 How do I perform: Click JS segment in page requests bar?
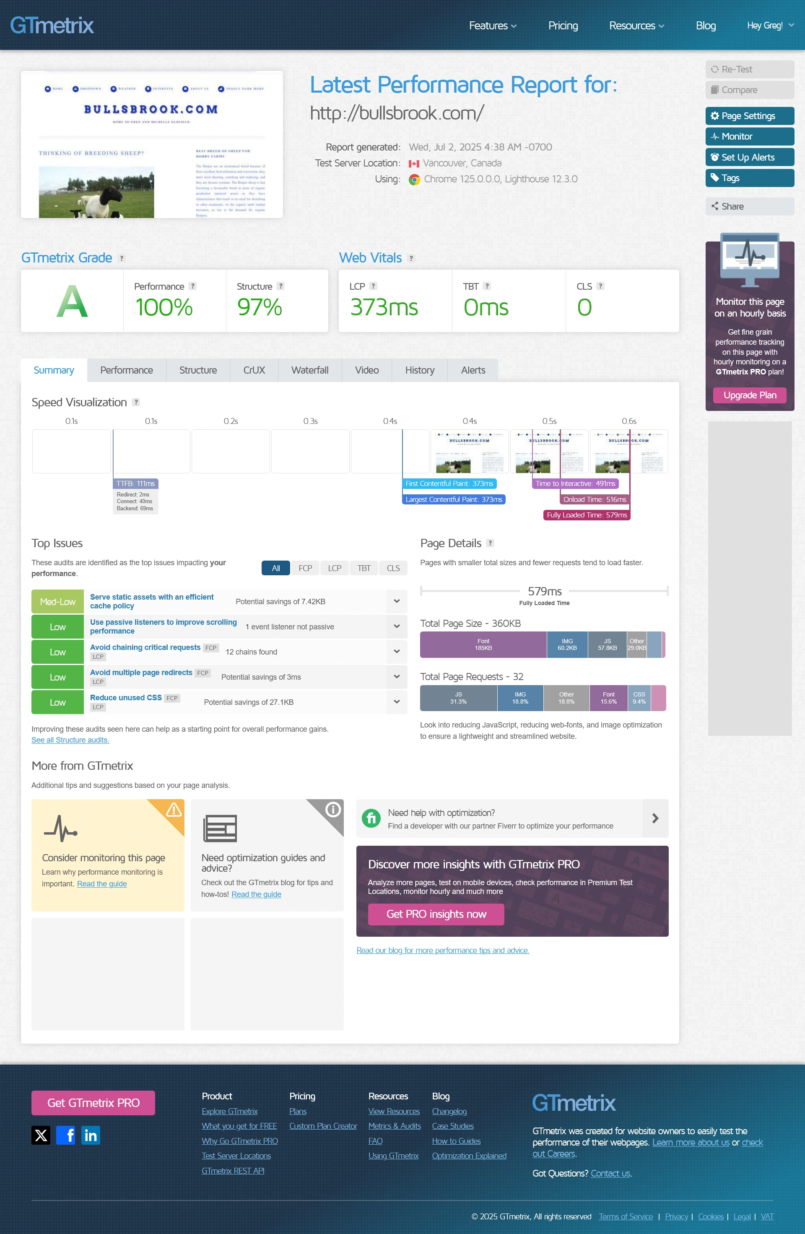[458, 698]
